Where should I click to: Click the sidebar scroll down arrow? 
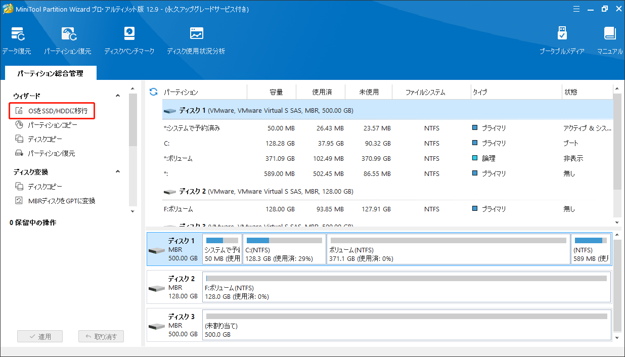(132, 211)
